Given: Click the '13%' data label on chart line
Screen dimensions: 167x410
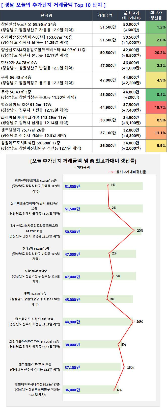Looking at the screenshot, I should pos(130,368).
